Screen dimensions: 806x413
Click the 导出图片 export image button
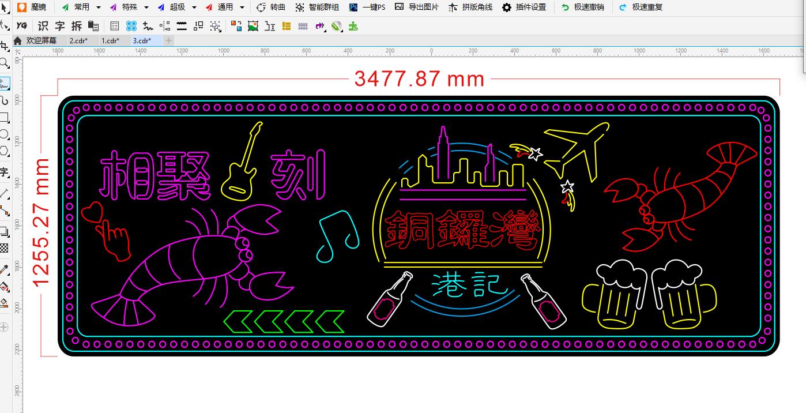tap(417, 7)
